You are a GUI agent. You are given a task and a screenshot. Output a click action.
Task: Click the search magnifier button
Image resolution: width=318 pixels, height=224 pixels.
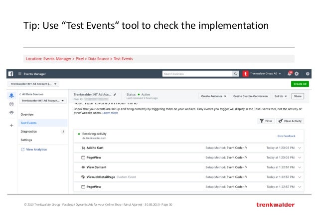(235, 74)
